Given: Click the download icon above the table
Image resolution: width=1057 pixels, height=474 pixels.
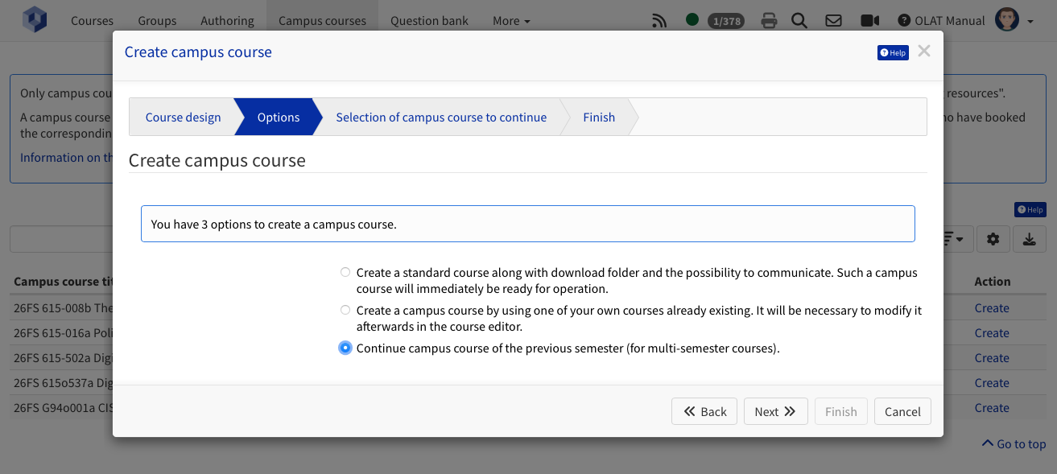Looking at the screenshot, I should click(x=1029, y=239).
